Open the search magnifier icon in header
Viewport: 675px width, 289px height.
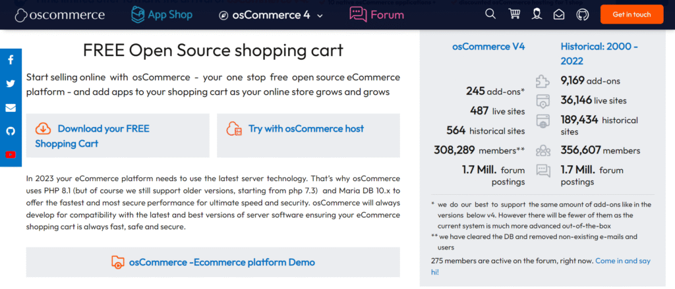coord(490,14)
